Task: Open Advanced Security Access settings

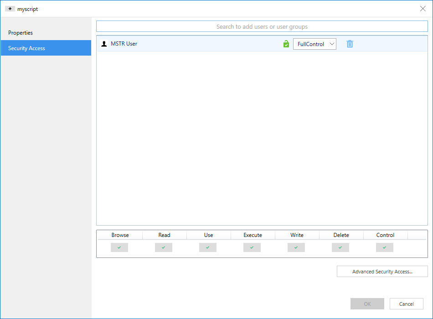Action: [x=382, y=272]
